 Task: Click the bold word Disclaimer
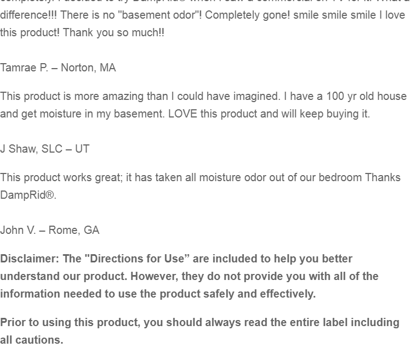click(x=29, y=259)
